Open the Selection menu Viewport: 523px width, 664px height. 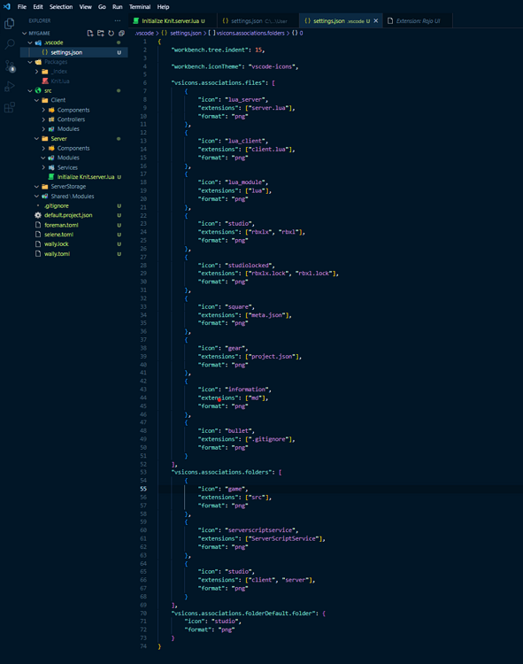click(x=61, y=7)
